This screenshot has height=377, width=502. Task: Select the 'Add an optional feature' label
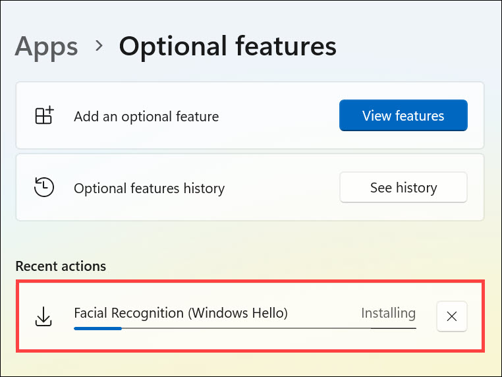[x=146, y=117]
